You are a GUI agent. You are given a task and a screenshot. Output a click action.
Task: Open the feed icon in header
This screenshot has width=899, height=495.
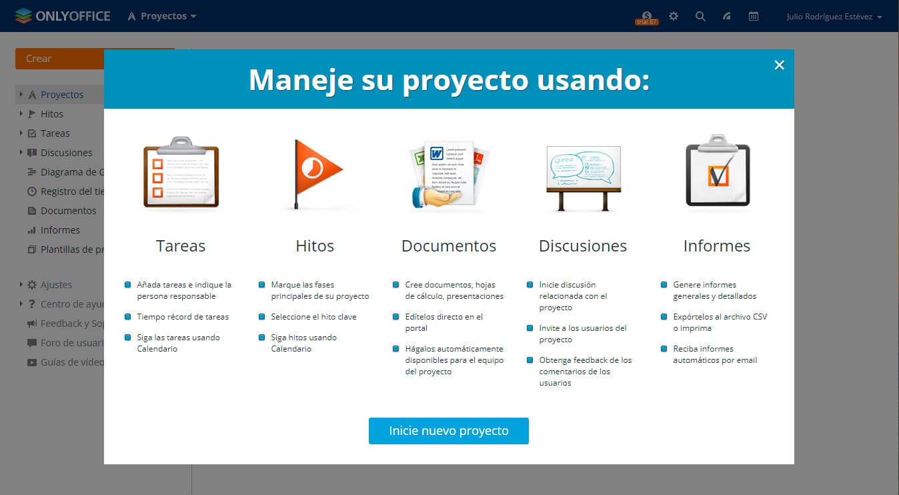[x=727, y=16]
